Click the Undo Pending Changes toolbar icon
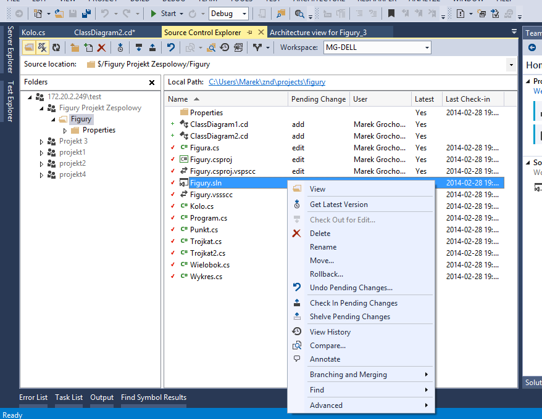Image resolution: width=542 pixels, height=419 pixels. tap(171, 47)
